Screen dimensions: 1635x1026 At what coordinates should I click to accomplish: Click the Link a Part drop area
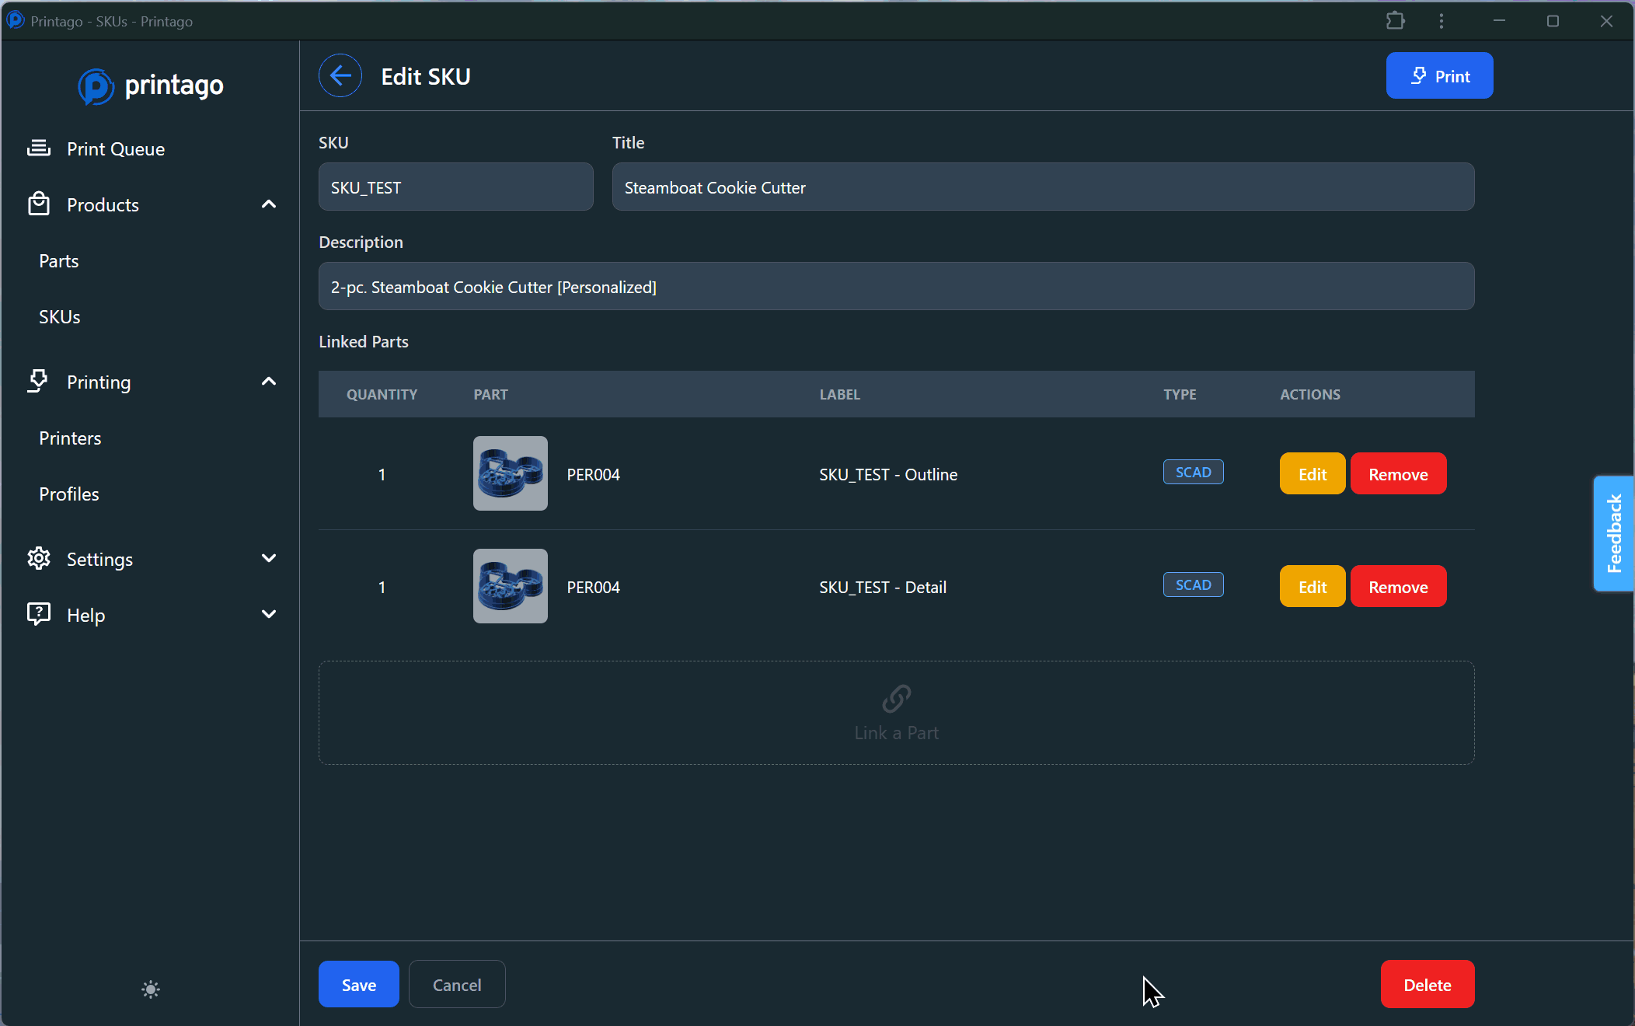896,713
